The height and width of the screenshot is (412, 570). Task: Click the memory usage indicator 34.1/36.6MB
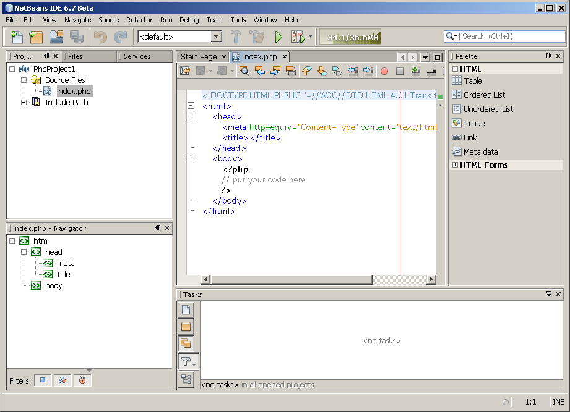pyautogui.click(x=350, y=37)
